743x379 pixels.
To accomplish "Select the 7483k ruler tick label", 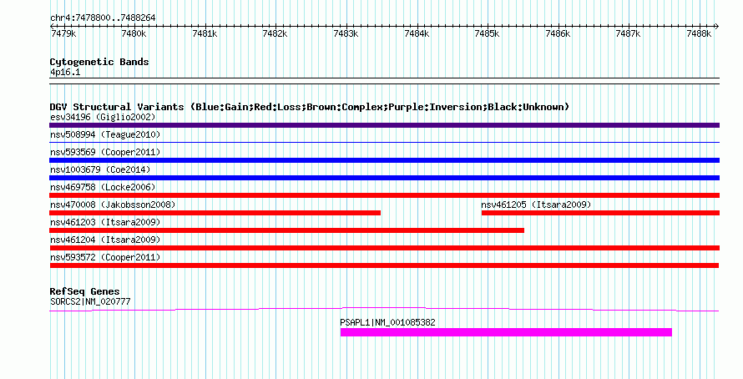I will pos(346,33).
